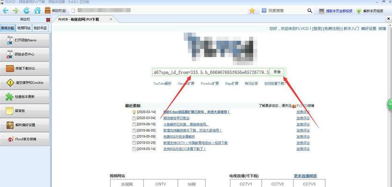Open the 如何批量下载? link

tap(275, 84)
